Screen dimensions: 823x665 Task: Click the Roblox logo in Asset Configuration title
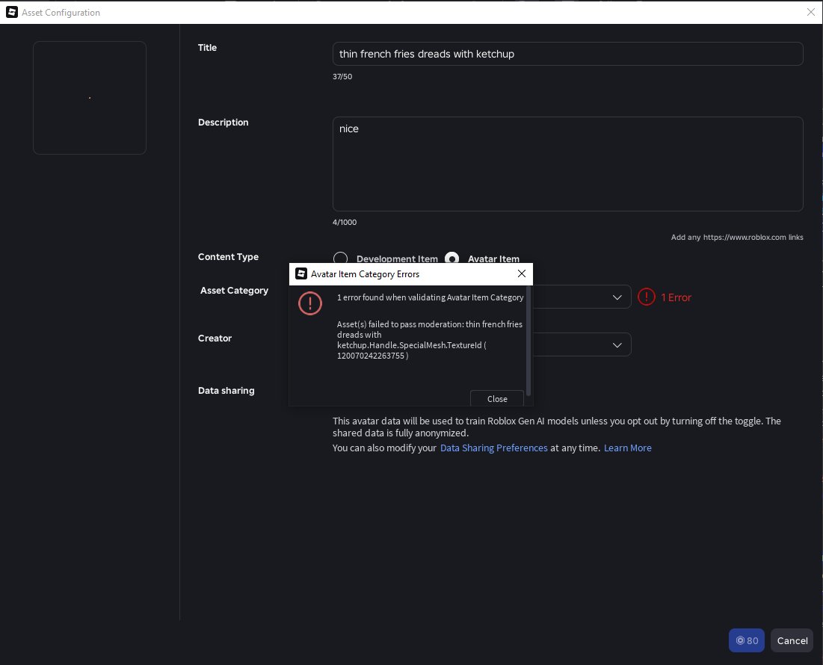(11, 12)
